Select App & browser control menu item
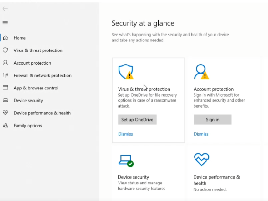The height and width of the screenshot is (201, 268). point(36,88)
